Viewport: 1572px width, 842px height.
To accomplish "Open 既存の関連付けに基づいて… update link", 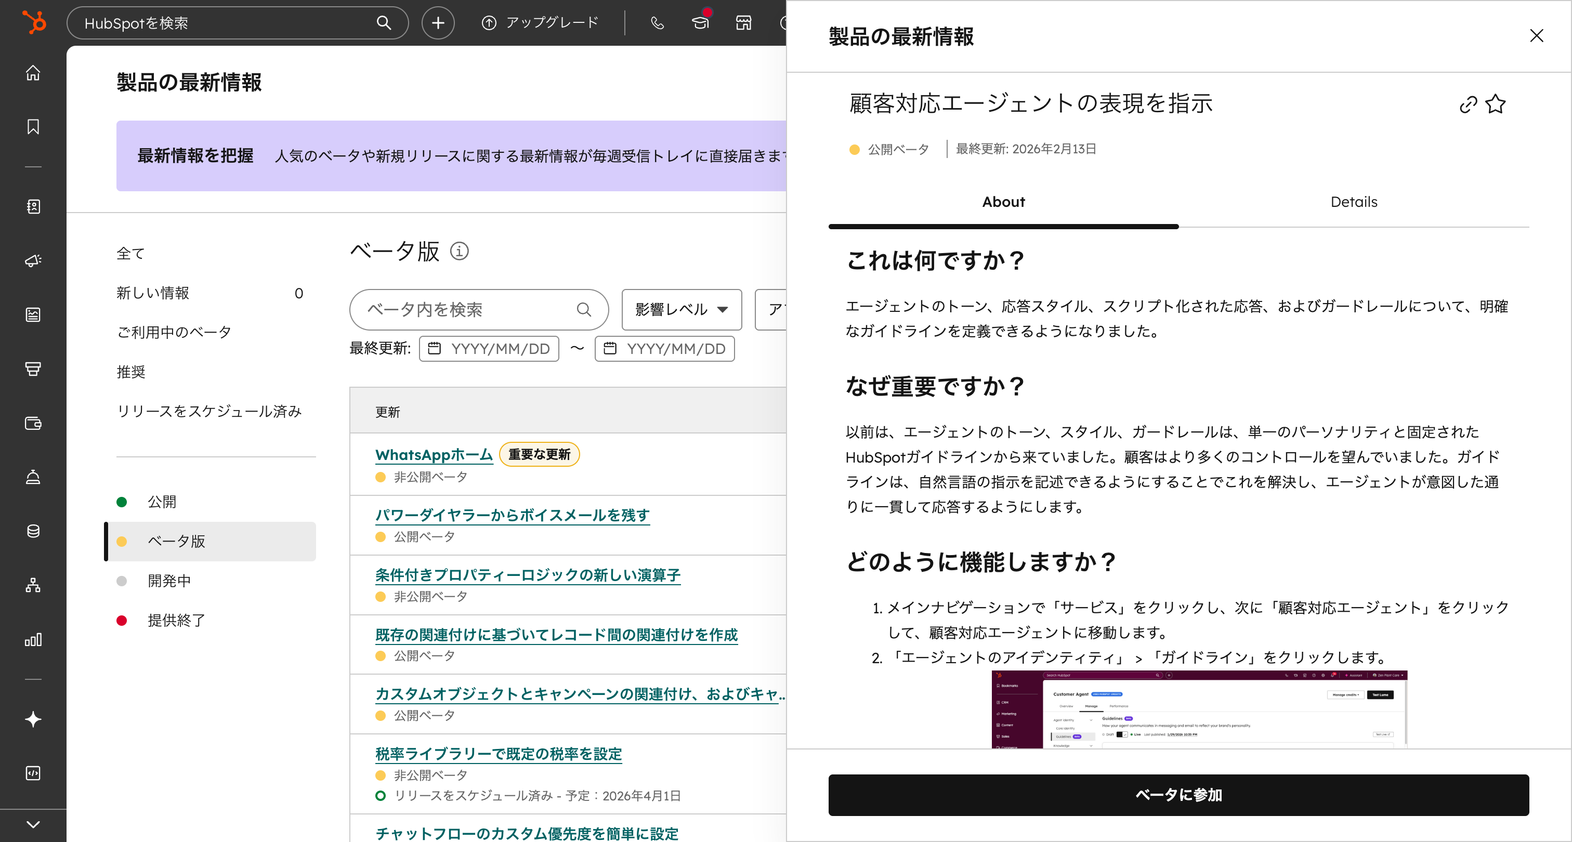I will [x=556, y=635].
